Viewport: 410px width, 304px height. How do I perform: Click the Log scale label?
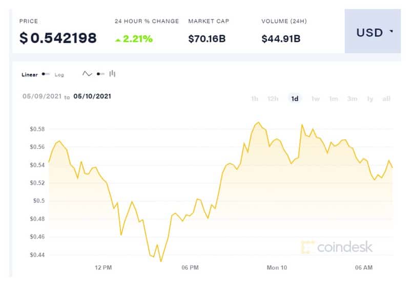pyautogui.click(x=59, y=75)
